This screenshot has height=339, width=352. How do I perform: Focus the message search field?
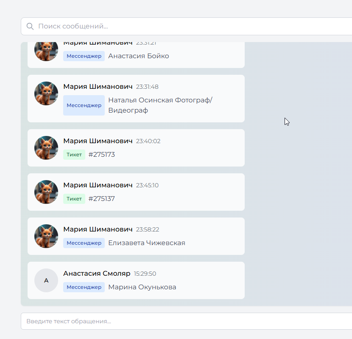[186, 26]
